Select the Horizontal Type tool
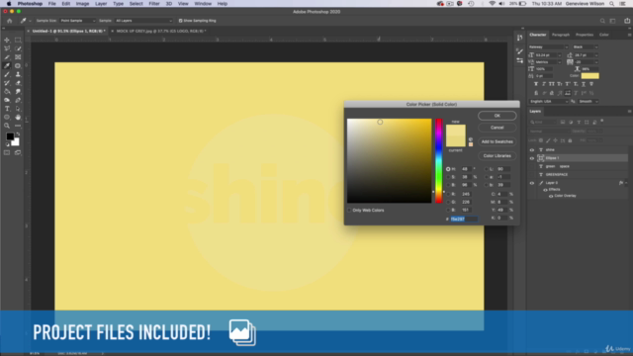633x356 pixels. (x=7, y=109)
